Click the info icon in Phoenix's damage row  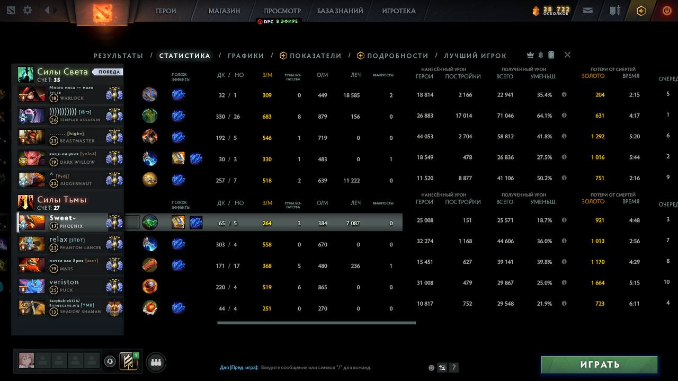tap(564, 220)
